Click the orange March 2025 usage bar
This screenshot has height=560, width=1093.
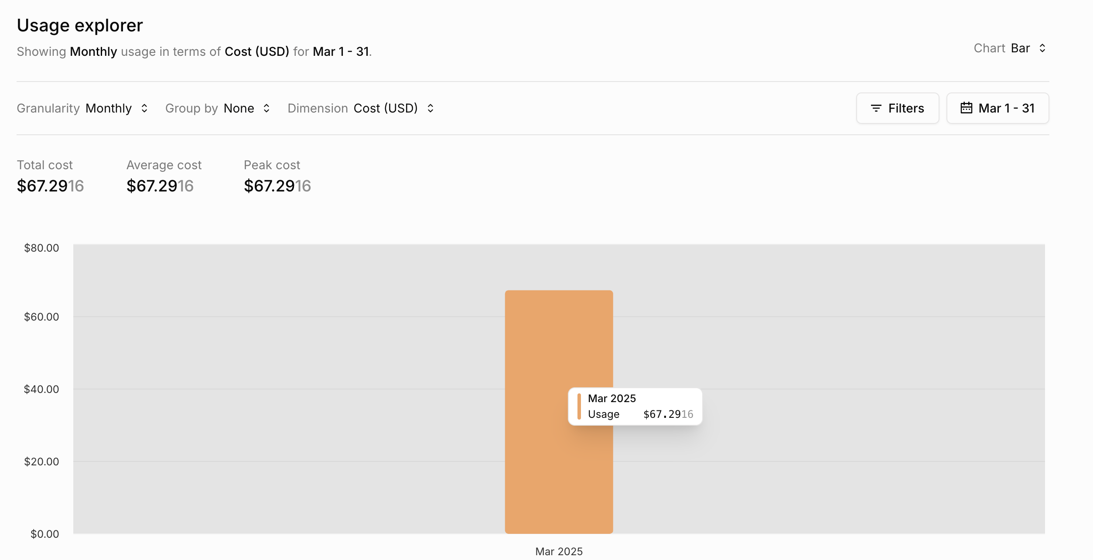536,349
